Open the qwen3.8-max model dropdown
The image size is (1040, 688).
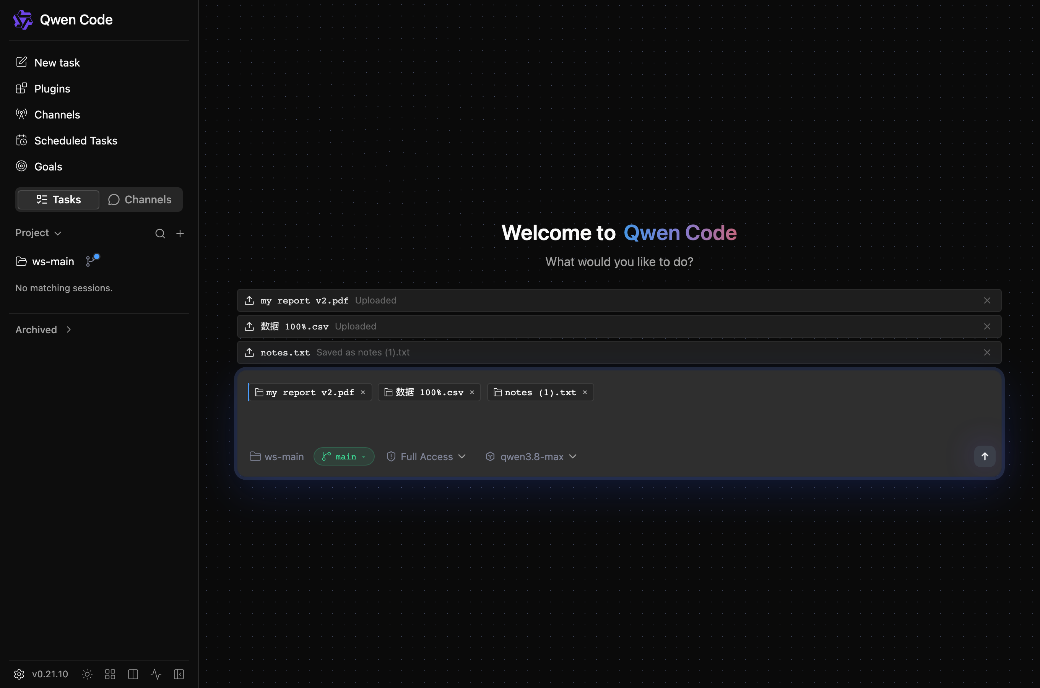pyautogui.click(x=531, y=457)
